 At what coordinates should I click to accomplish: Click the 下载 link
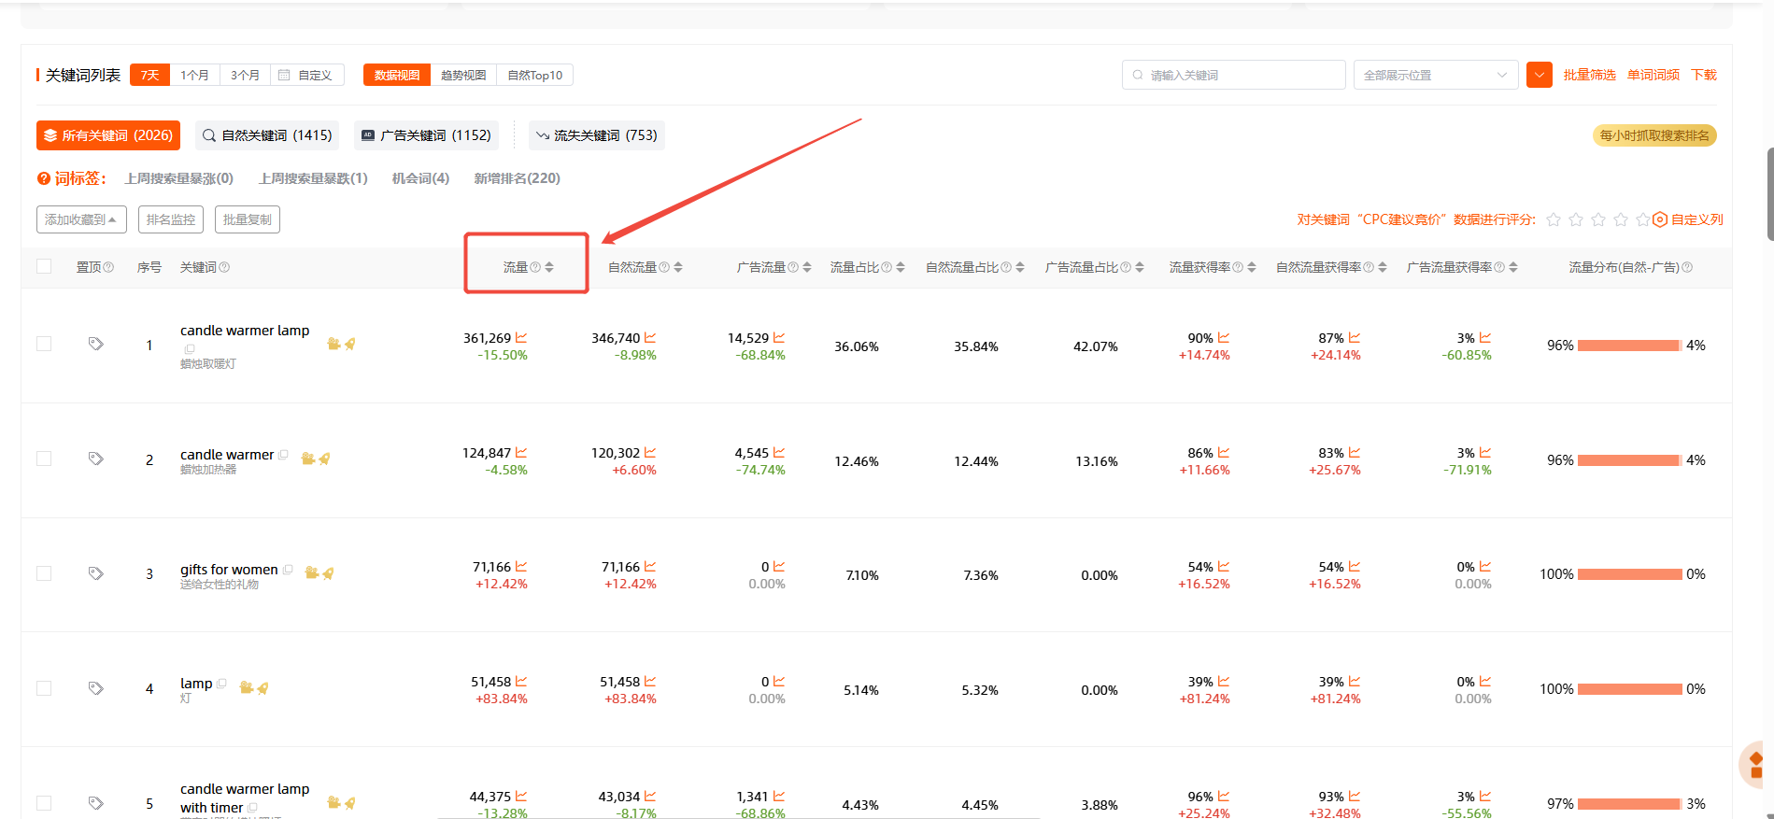click(x=1704, y=75)
